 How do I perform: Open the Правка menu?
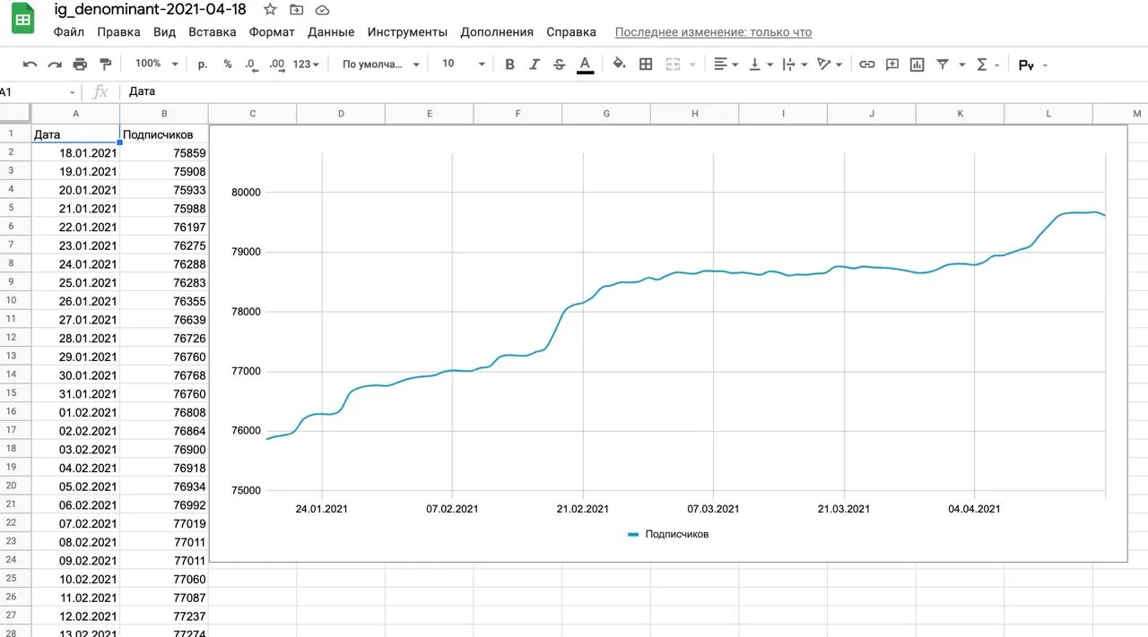point(118,31)
